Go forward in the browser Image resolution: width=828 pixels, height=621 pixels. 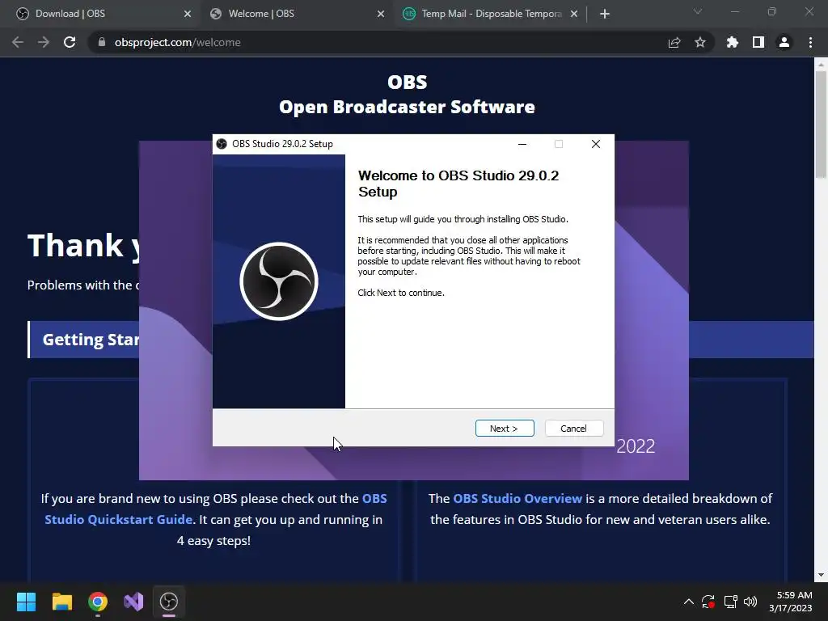tap(44, 42)
